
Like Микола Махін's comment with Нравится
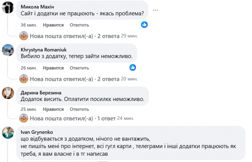(53, 25)
